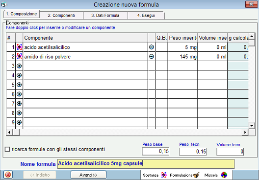Open the 3. Dati Formula tab
The width and height of the screenshot is (259, 180).
click(x=105, y=16)
